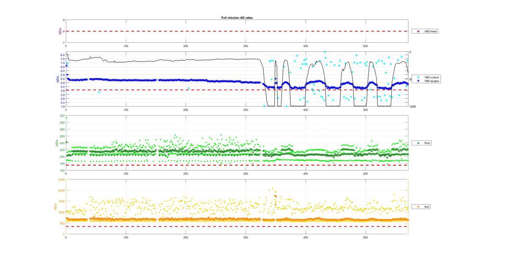
Task: Click the 'Full mission AD rates' plot title
Action: (x=237, y=18)
